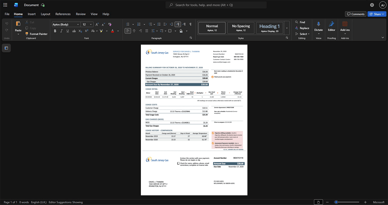Open the References tab
The image size is (388, 205).
click(x=63, y=14)
